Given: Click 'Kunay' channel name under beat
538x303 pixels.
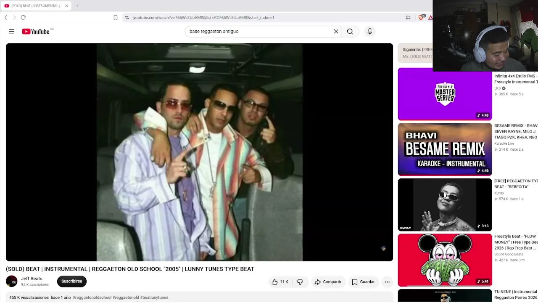Looking at the screenshot, I should coord(499,193).
